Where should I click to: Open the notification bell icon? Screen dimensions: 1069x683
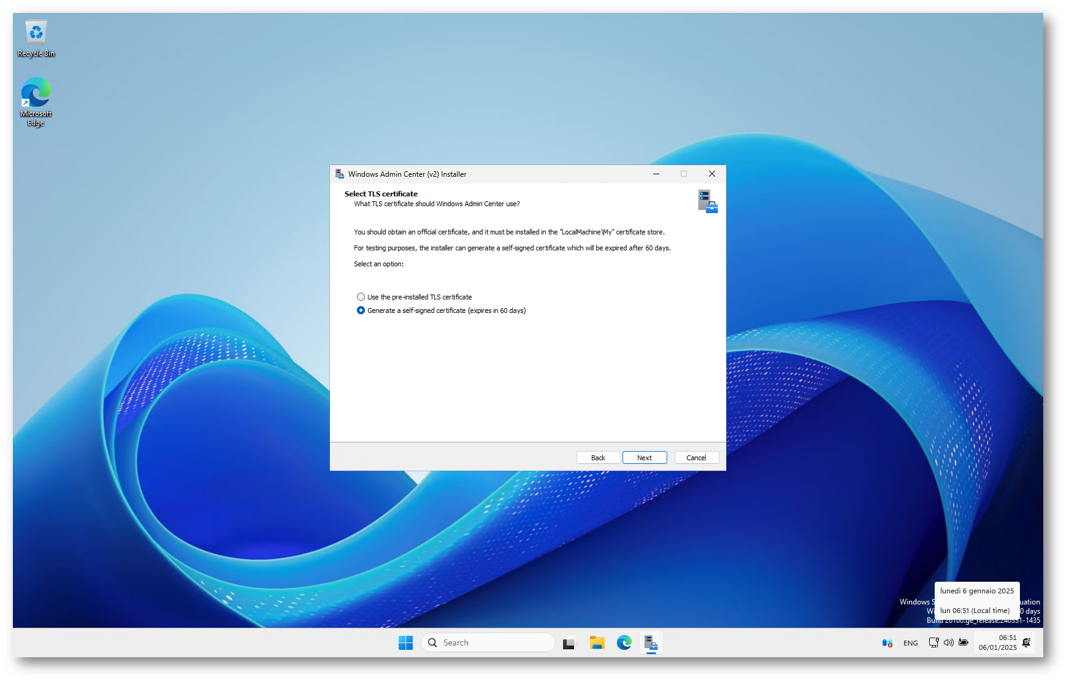1027,642
